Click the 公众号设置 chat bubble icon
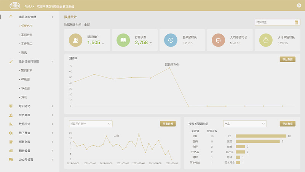Viewport: 305px width, 172px height. click(x=11, y=160)
